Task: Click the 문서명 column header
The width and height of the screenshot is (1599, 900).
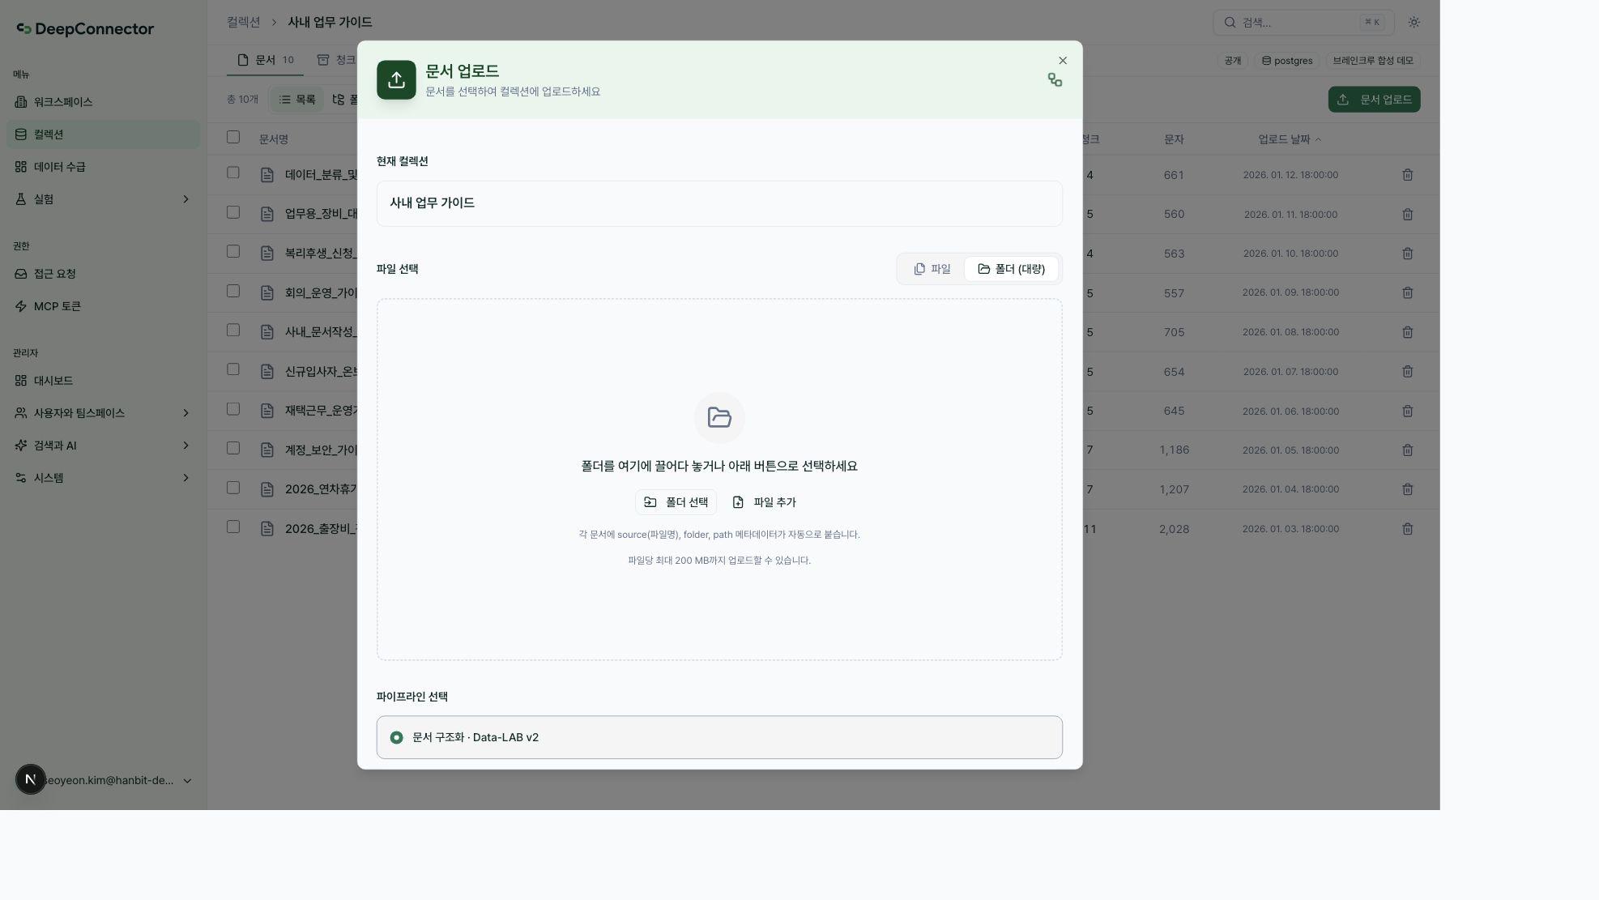Action: 274,139
